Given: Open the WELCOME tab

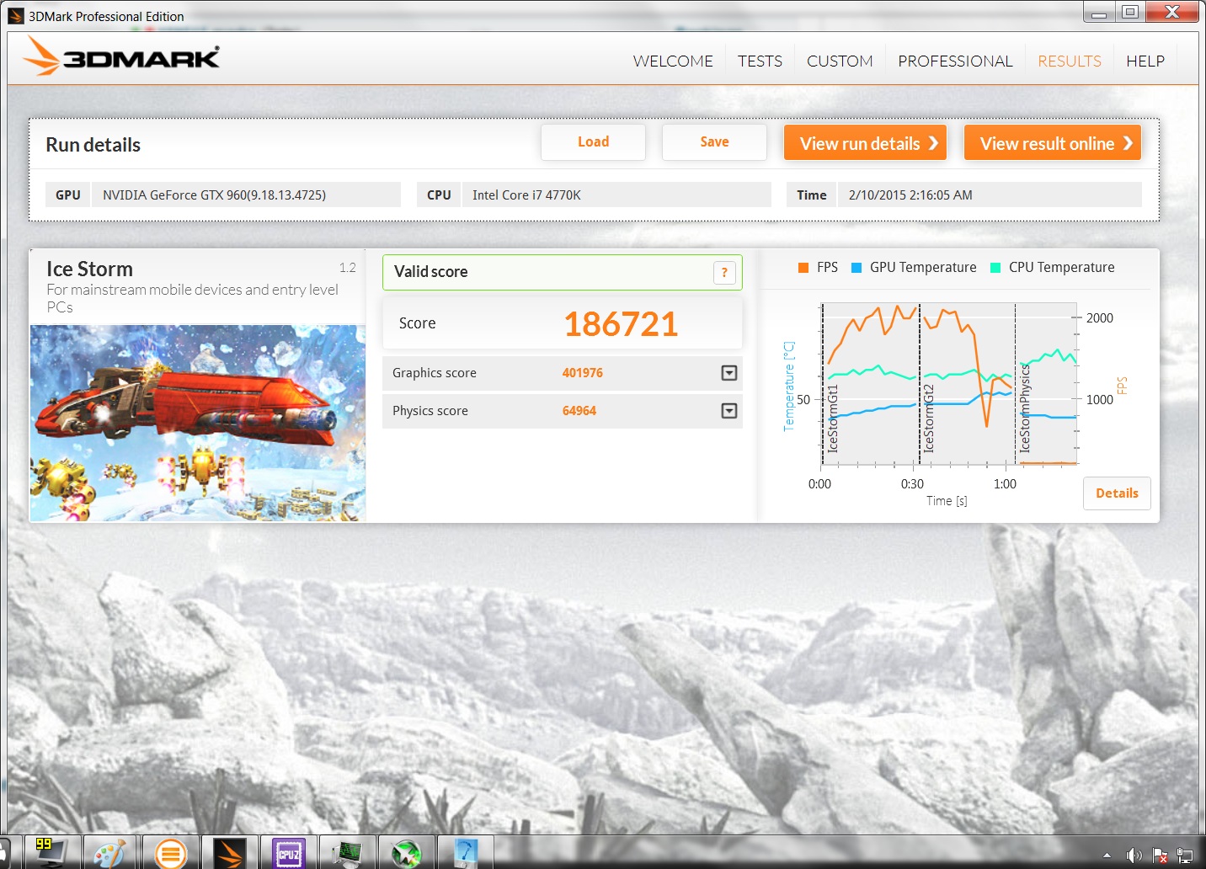Looking at the screenshot, I should 673,61.
